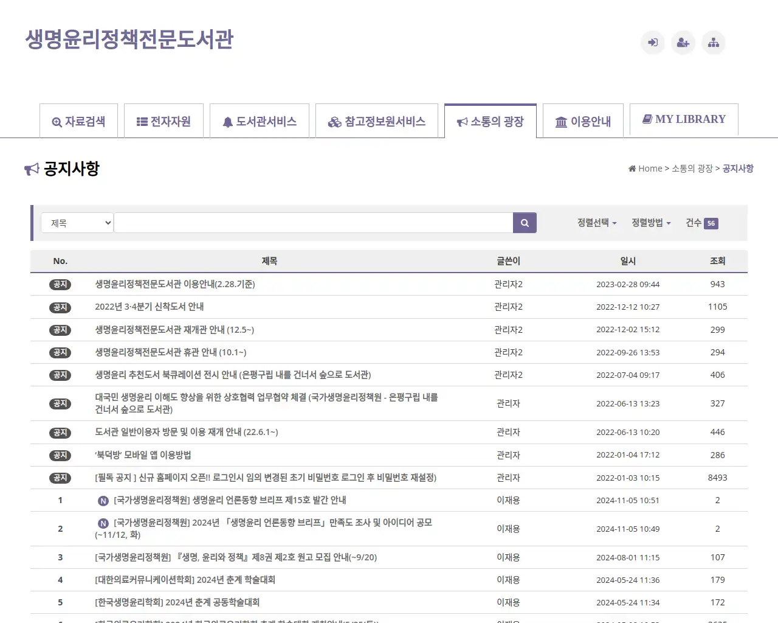The width and height of the screenshot is (778, 623).
Task: Open notice [필독 공지] 신규 홈페이지 오픈
Action: point(266,478)
